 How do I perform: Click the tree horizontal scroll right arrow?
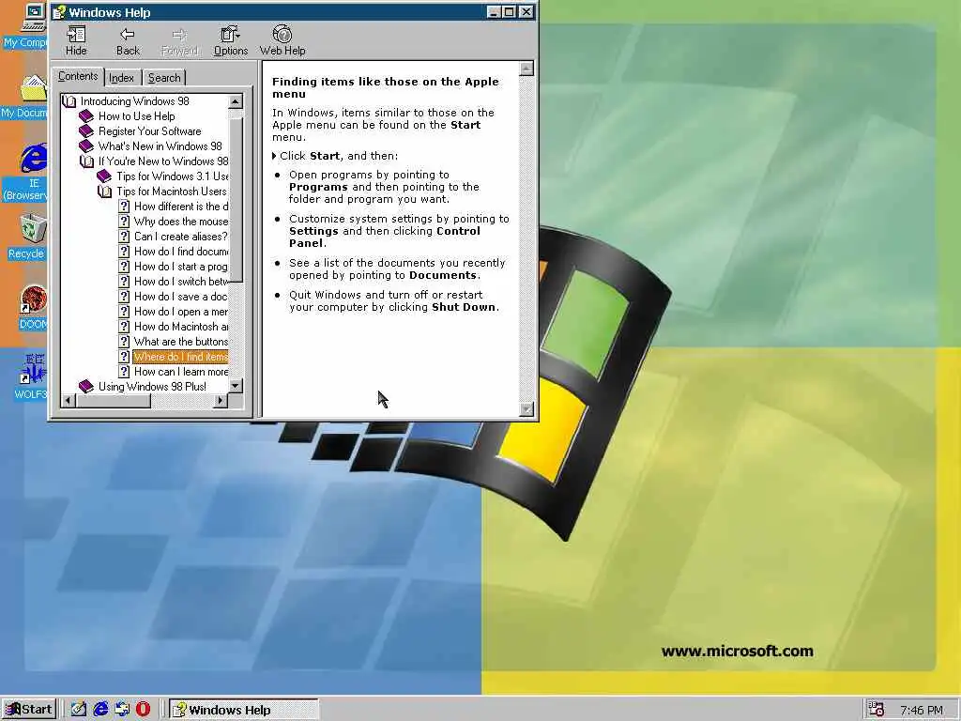(x=221, y=401)
